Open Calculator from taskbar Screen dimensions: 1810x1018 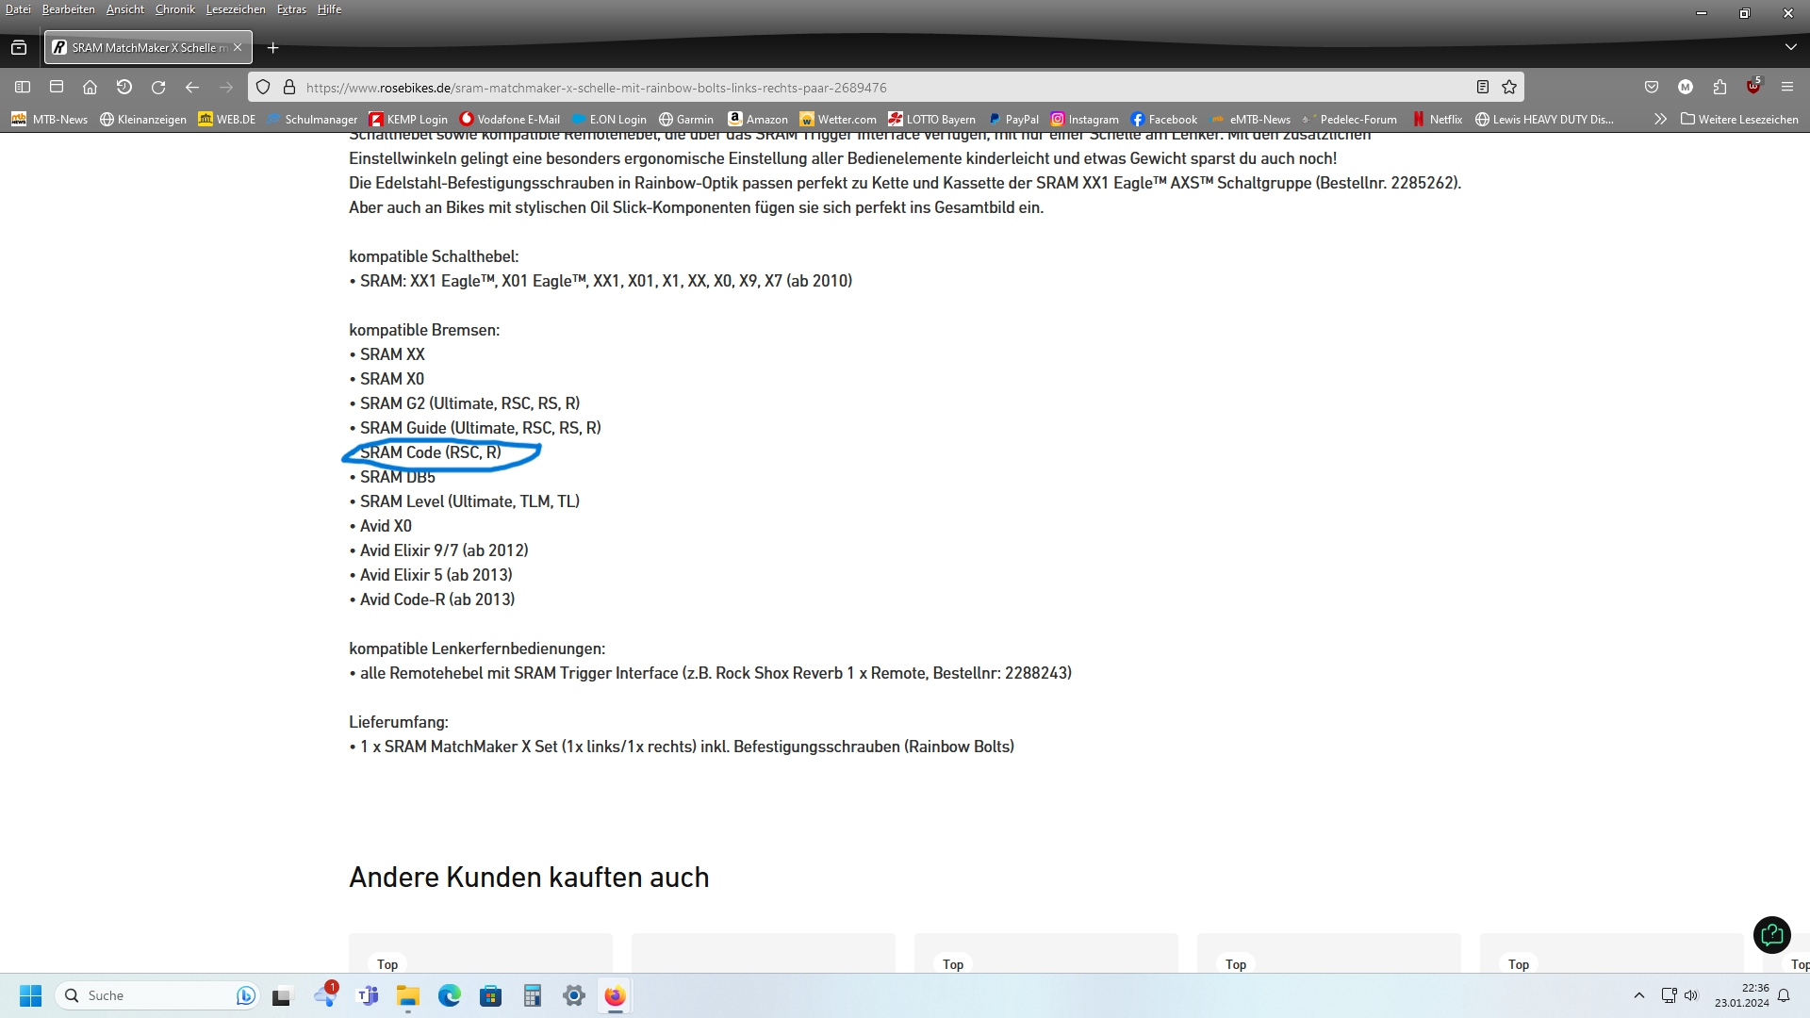pyautogui.click(x=533, y=995)
